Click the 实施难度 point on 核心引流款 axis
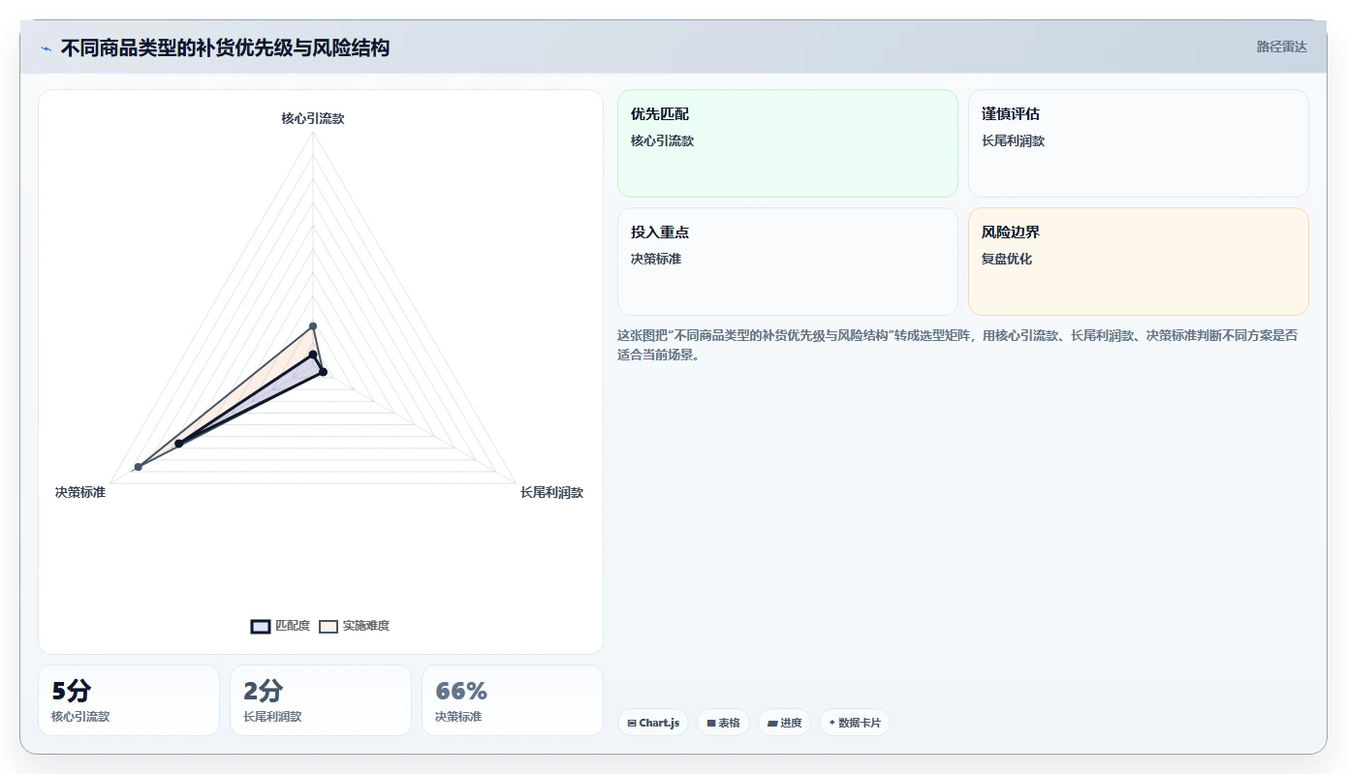Viewport: 1347px width, 774px height. coord(313,325)
